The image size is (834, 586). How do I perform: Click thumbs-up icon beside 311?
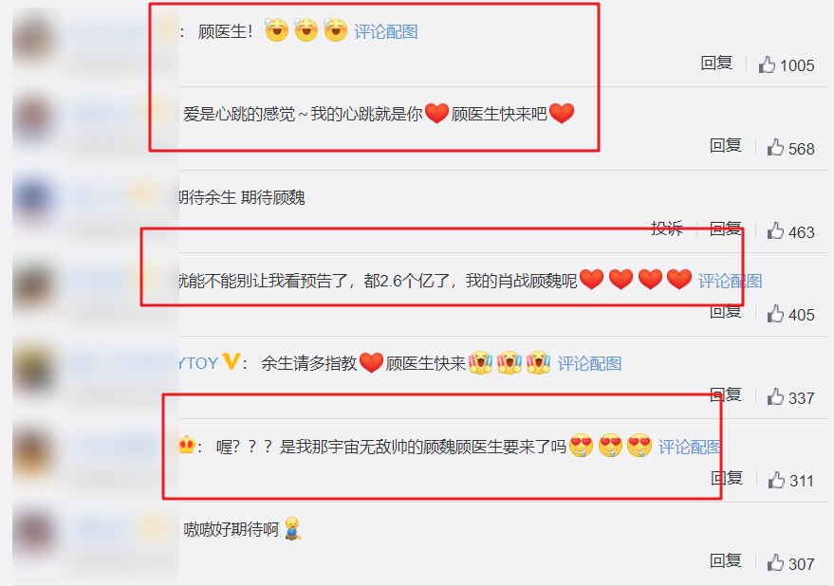[776, 480]
